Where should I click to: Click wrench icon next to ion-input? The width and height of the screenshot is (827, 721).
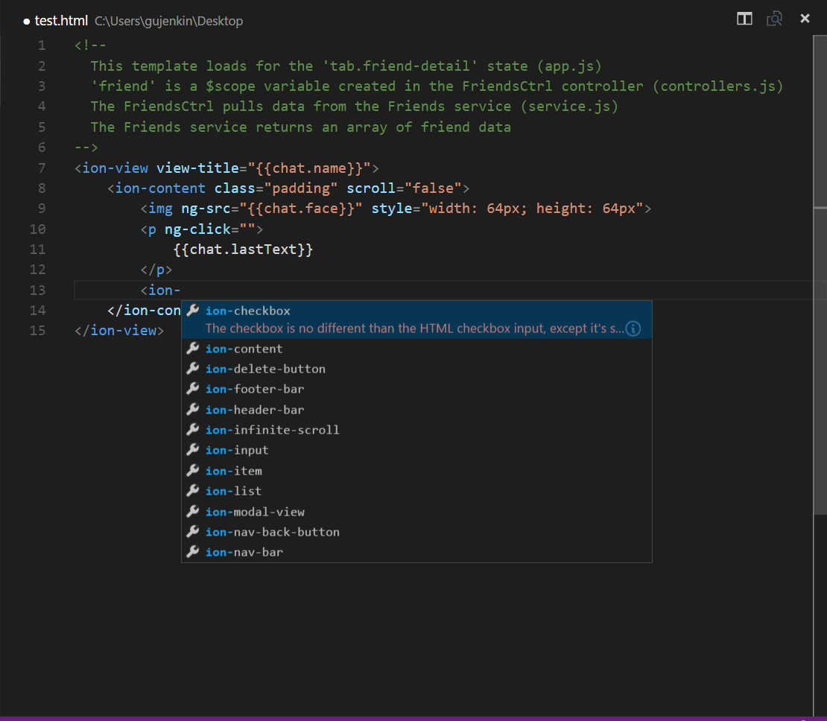(x=192, y=450)
